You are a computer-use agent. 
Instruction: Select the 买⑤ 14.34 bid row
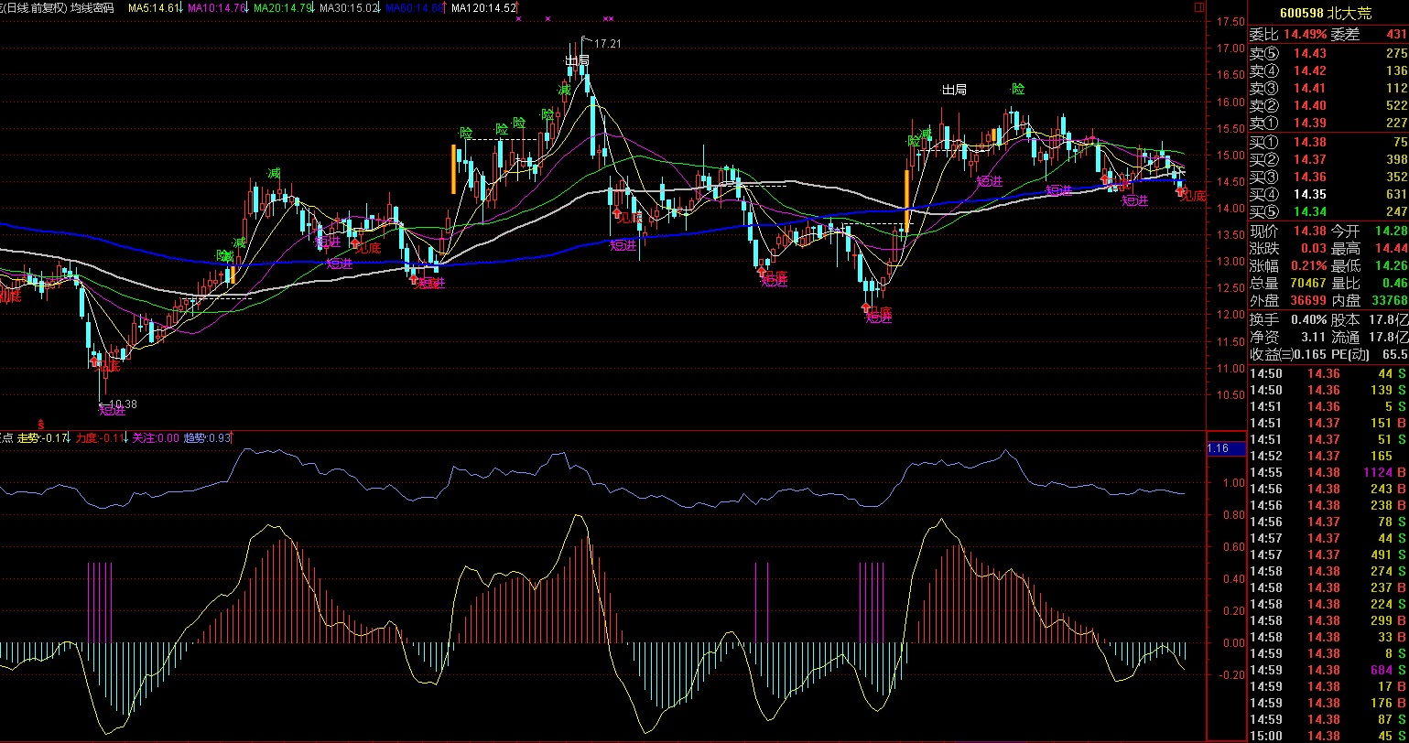(1328, 211)
